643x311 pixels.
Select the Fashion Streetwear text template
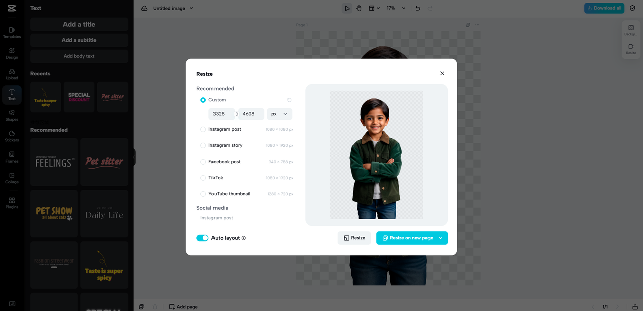[x=54, y=265]
